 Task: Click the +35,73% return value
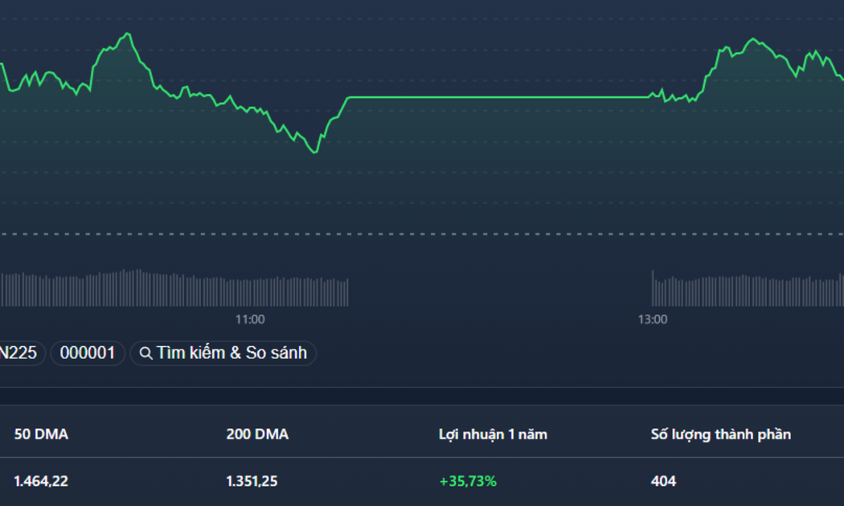468,481
